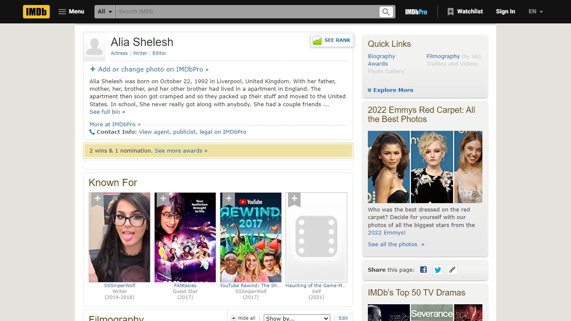Share this page on Facebook
This screenshot has width=571, height=321.
423,270
